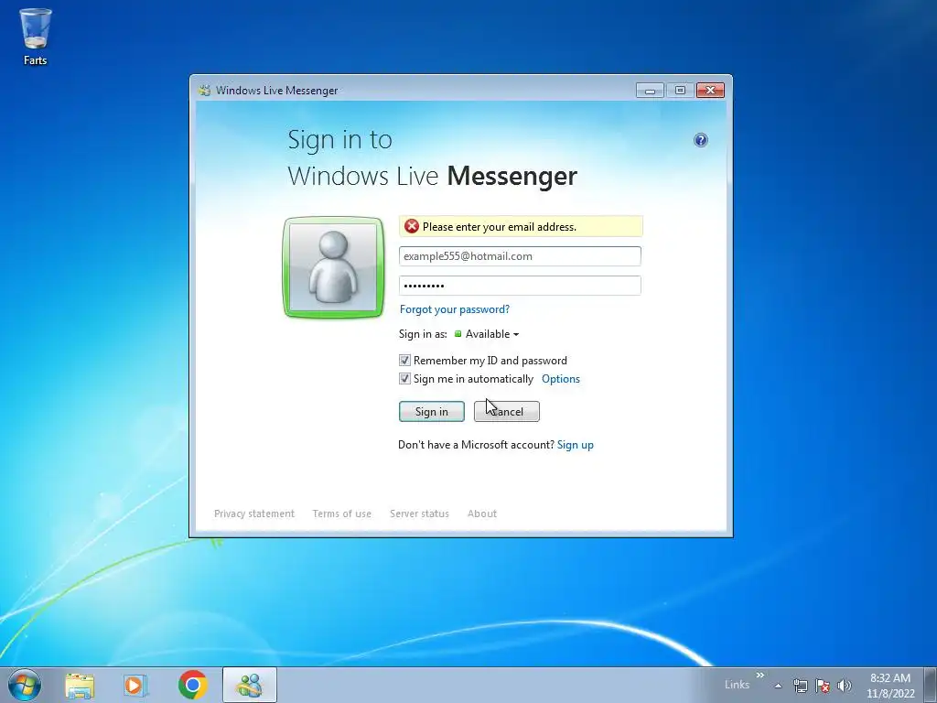Open Google Chrome from the taskbar

point(192,685)
